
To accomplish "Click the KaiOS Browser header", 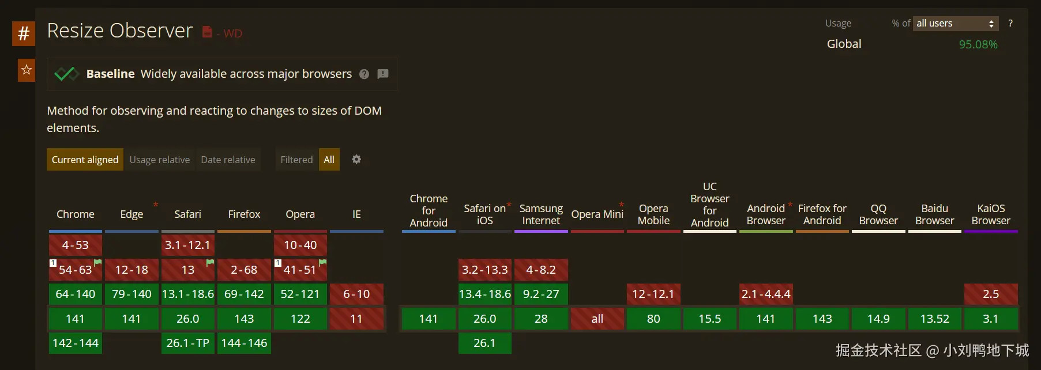I will tap(991, 214).
